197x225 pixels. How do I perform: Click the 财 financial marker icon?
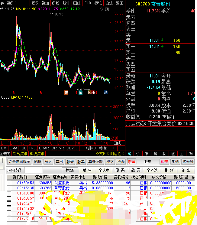tap(105, 93)
